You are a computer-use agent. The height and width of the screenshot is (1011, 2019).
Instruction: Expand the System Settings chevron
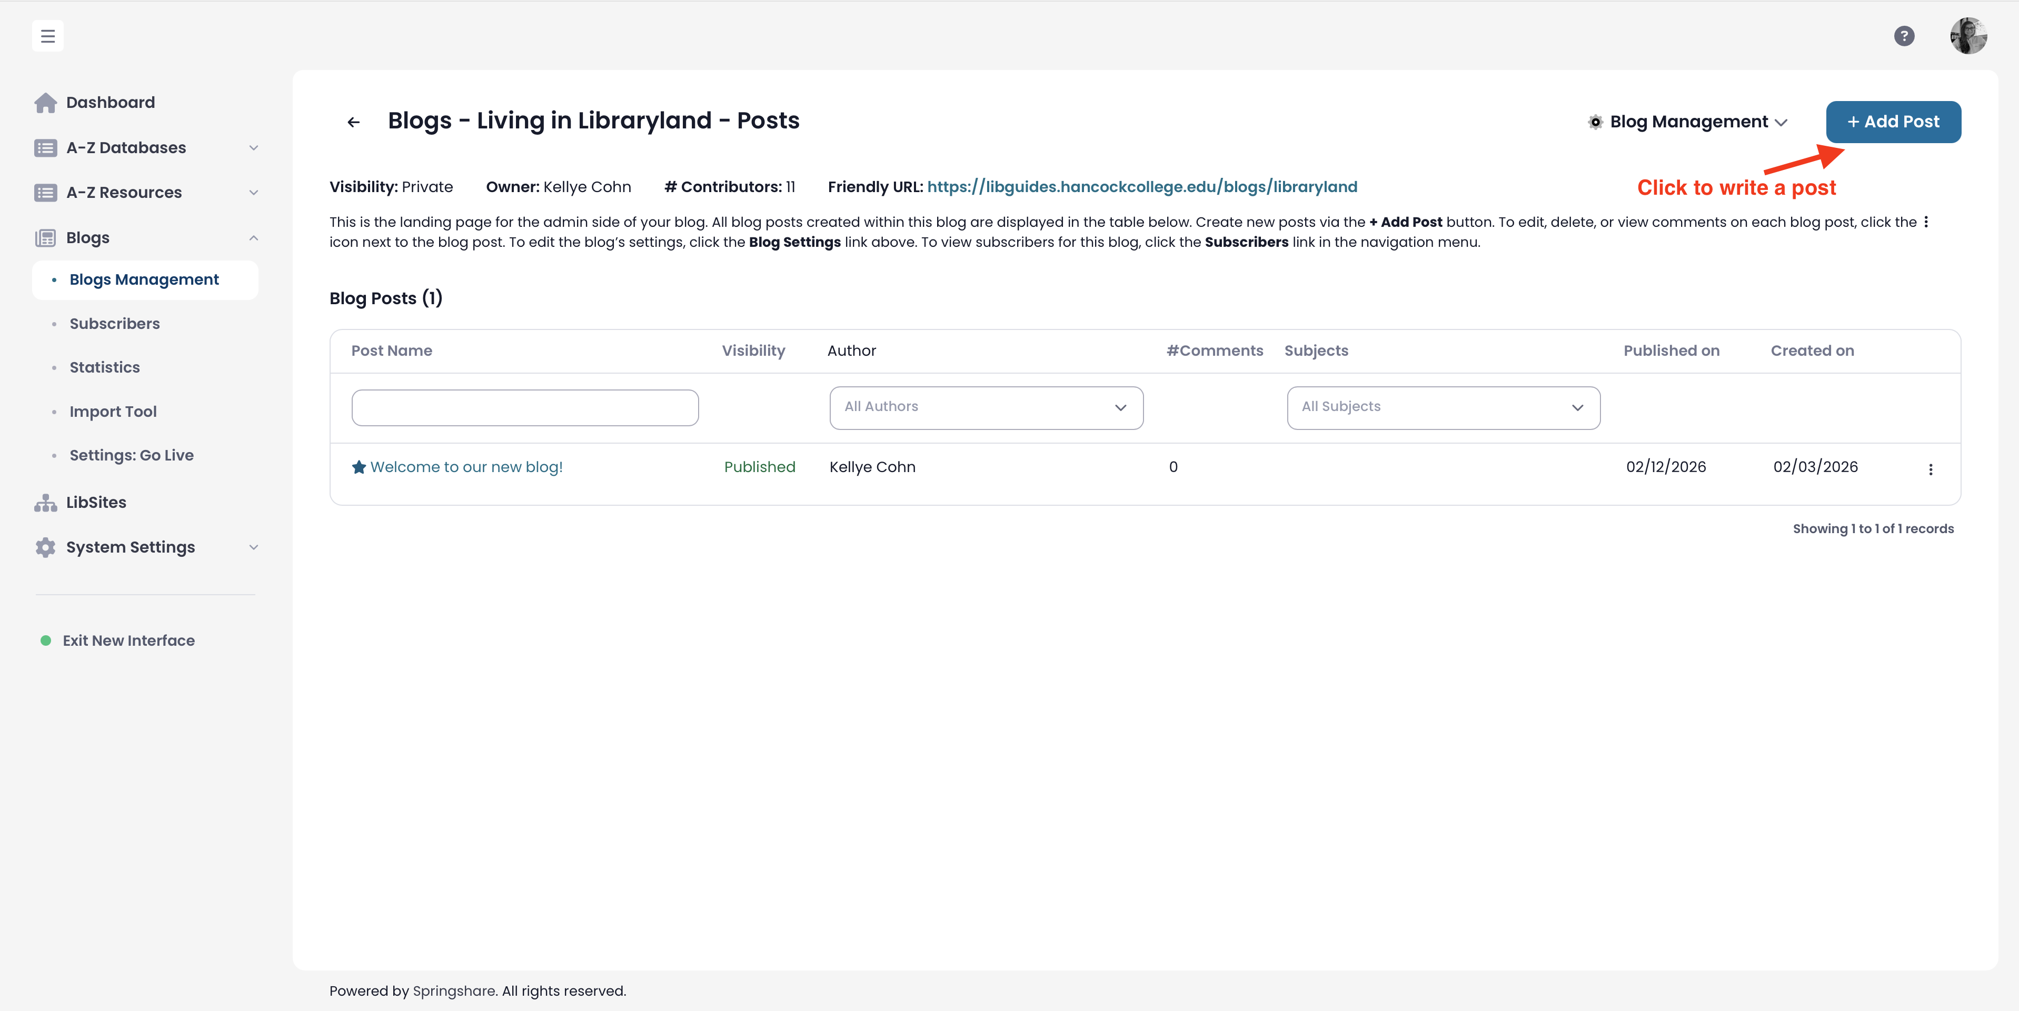point(253,548)
